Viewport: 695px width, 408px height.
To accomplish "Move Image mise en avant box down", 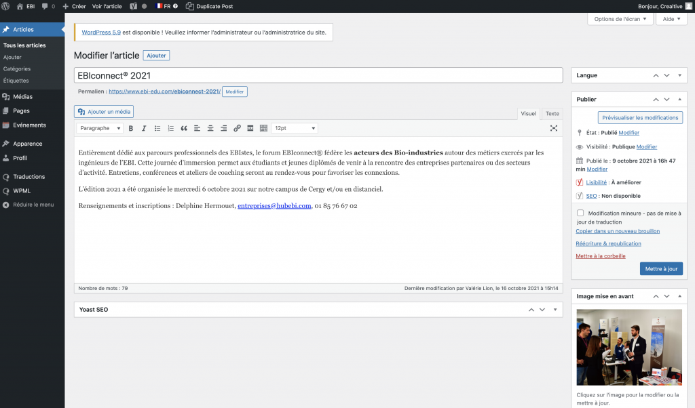I will click(x=666, y=296).
